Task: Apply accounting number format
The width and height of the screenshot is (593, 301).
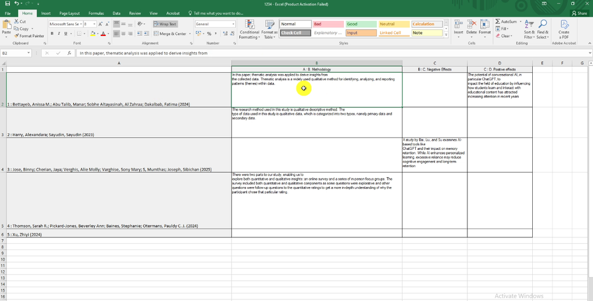Action: (198, 34)
